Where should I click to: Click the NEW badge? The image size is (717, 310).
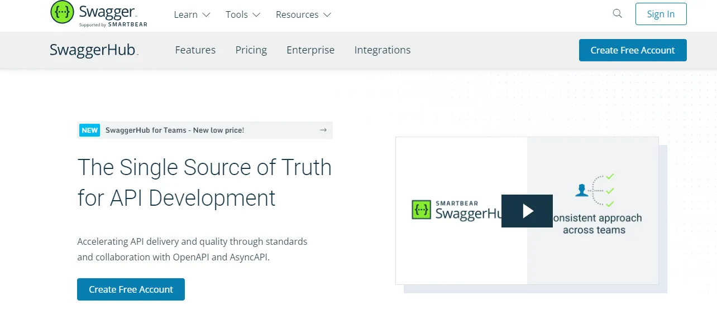coord(90,130)
